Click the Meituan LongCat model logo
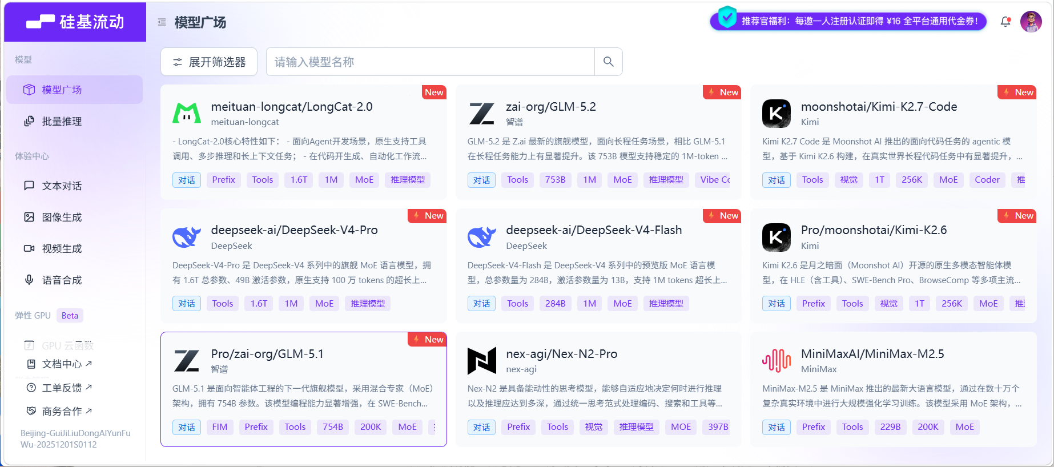 tap(187, 113)
